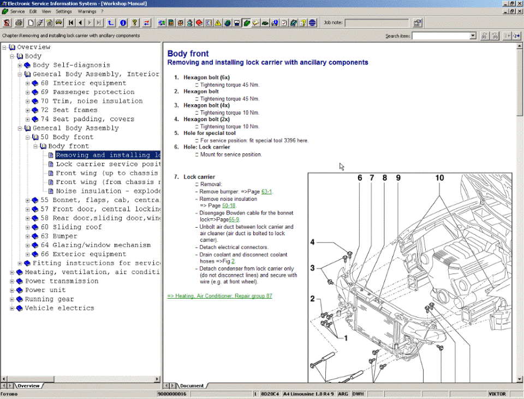This screenshot has height=399, width=524.
Task: Click the job note button beside the field
Action: point(418,23)
